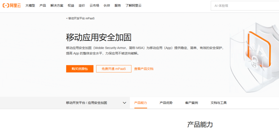Image resolution: width=279 pixels, height=133 pixels.
Task: Select the 产品能力 tab
Action: [x=141, y=103]
